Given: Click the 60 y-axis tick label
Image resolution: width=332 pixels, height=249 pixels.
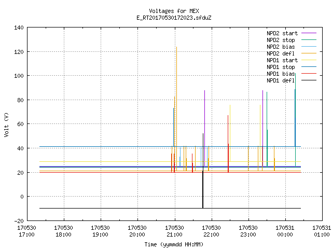Looking at the screenshot, I should click(x=20, y=124).
